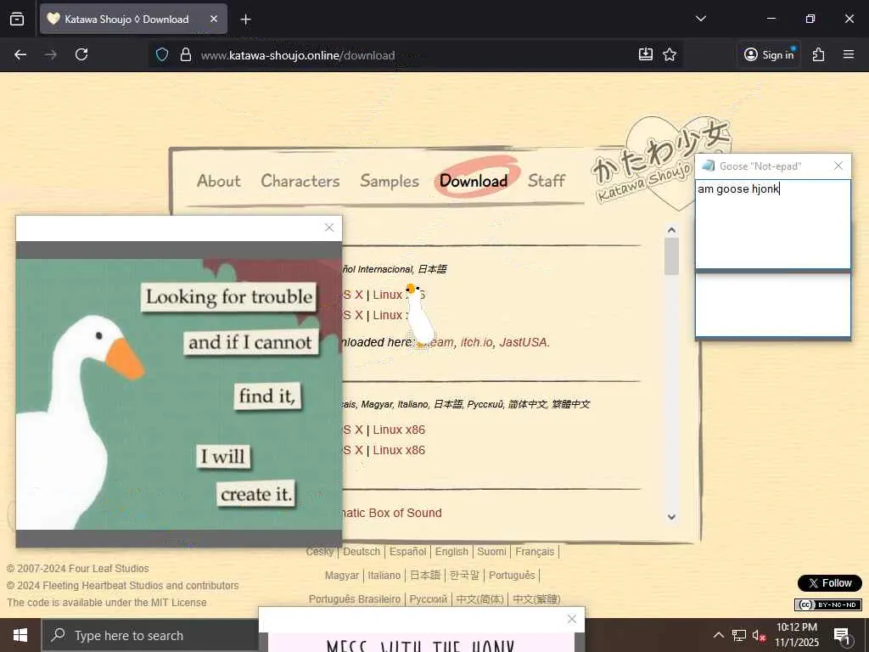Switch site language to 日本語
Viewport: 869px width, 652px height.
pyautogui.click(x=424, y=576)
